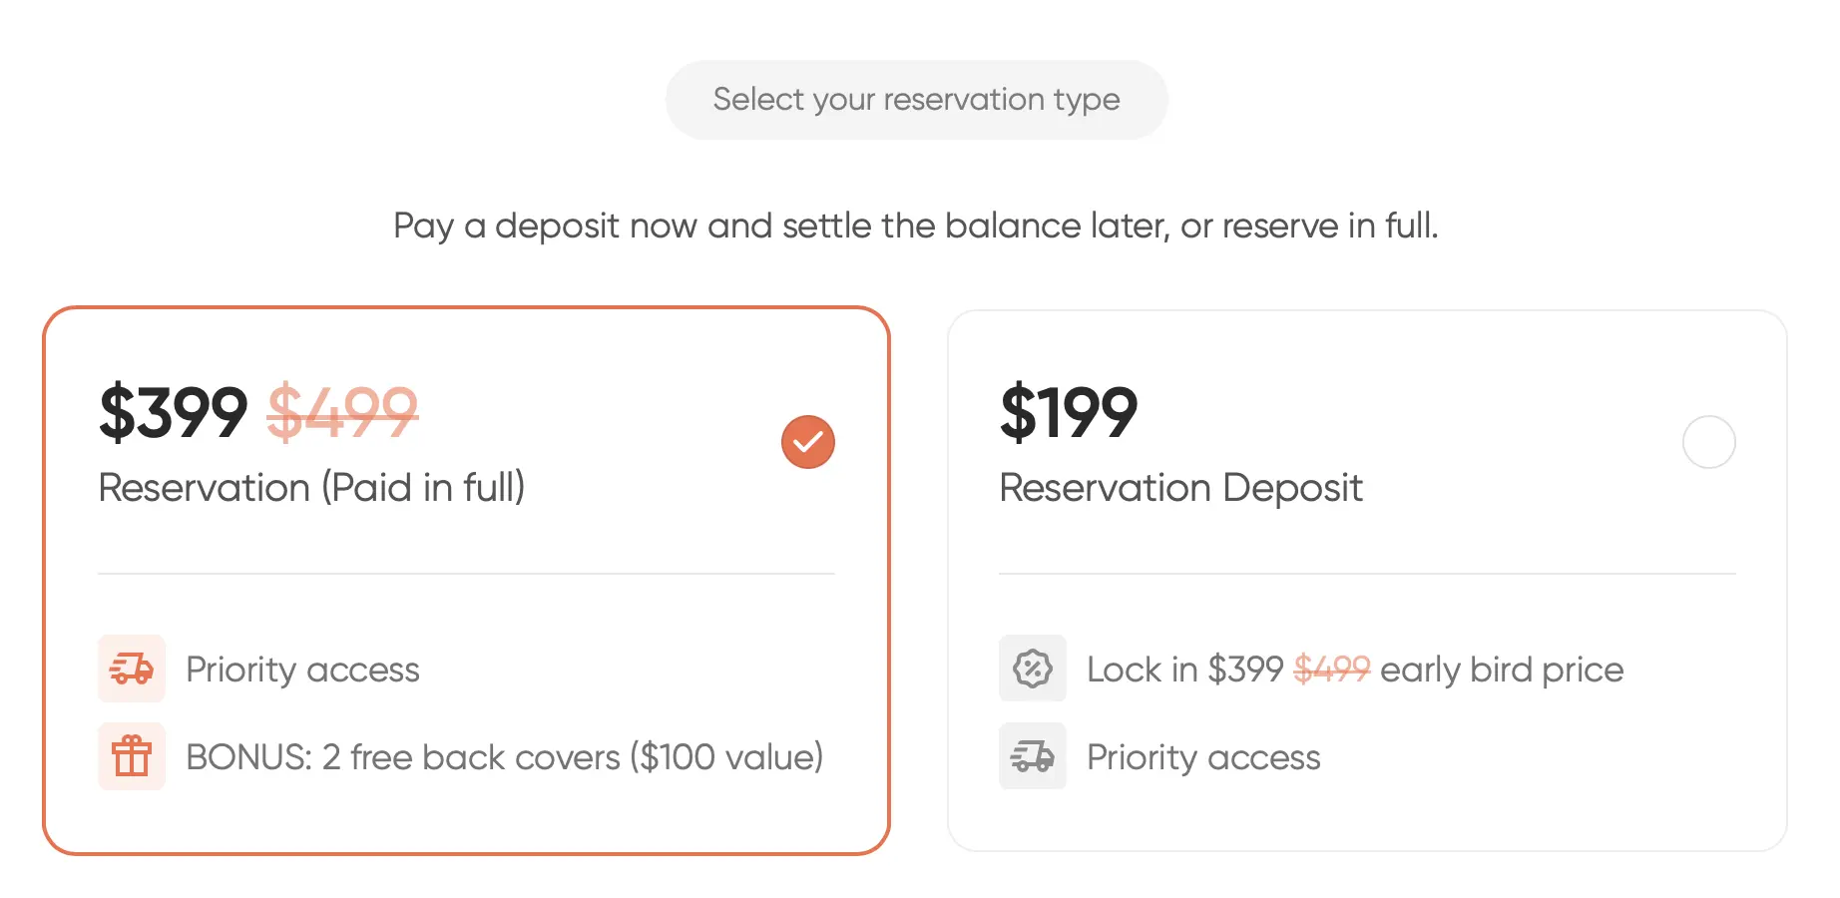Select the $199 Reservation Deposit radio button
The width and height of the screenshot is (1840, 898).
pos(1708,442)
